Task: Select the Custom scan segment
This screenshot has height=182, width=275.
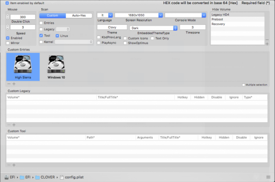Action: pyautogui.click(x=52, y=16)
